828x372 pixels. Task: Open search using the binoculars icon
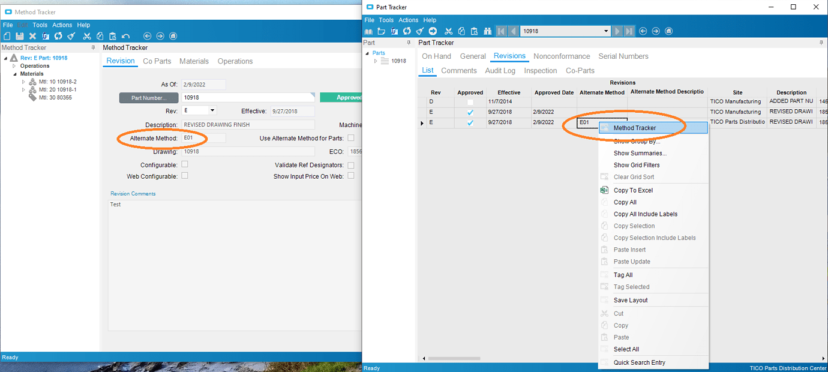tap(487, 31)
